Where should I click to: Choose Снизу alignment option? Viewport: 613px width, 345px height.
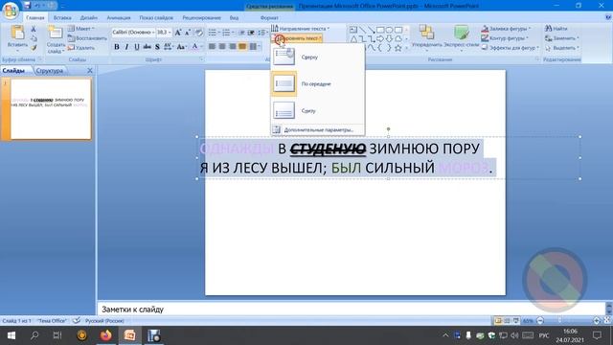[318, 111]
